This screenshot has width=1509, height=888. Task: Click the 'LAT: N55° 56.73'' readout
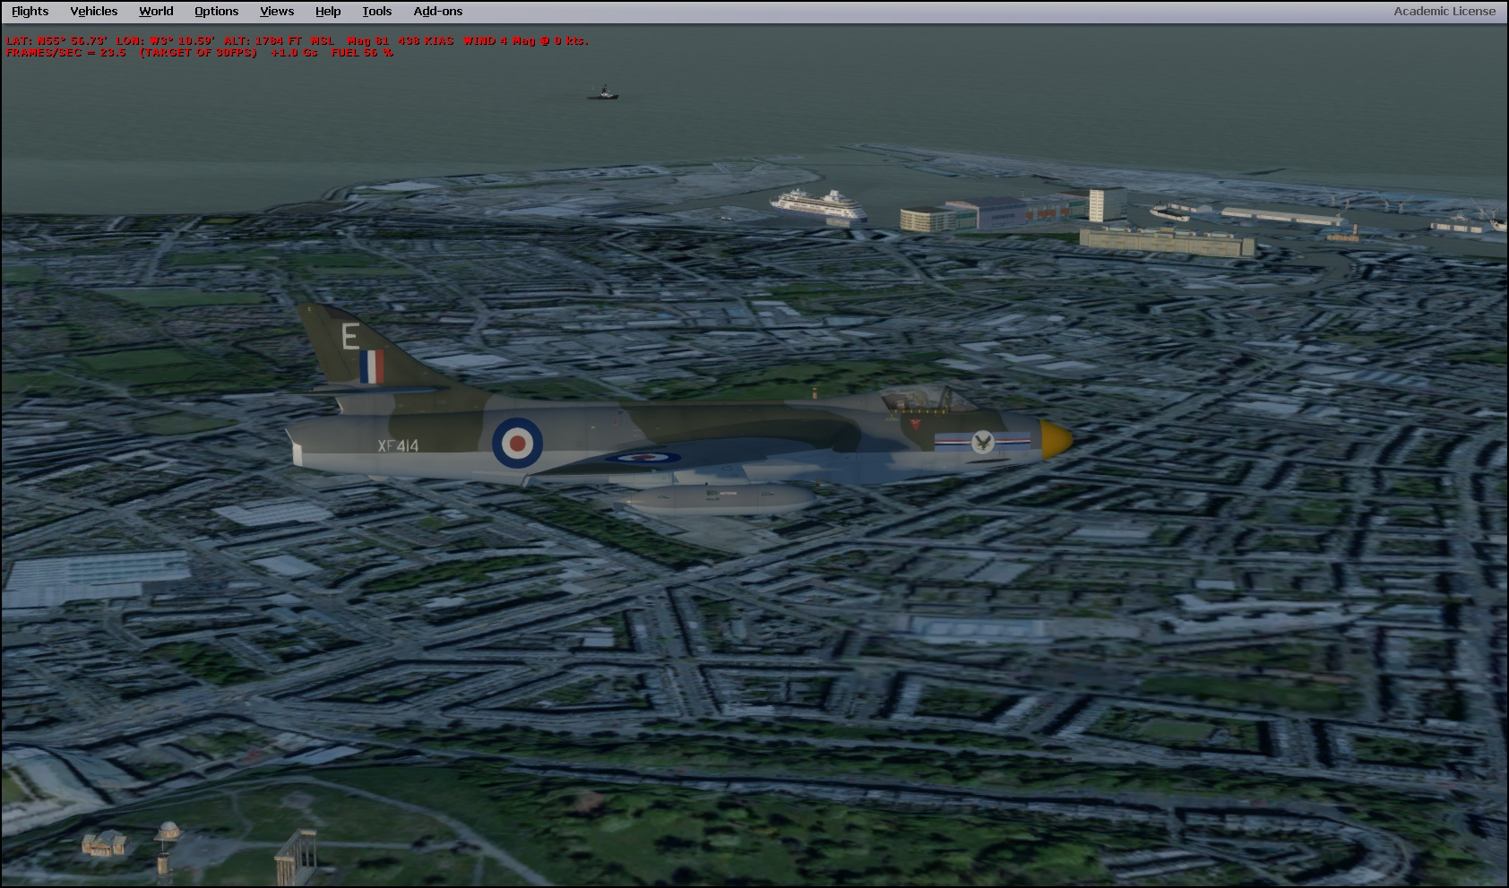56,40
